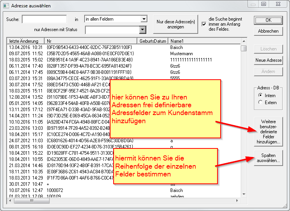This screenshot has height=211, width=290.
Task: Click the Abbrechen button
Action: point(268,31)
